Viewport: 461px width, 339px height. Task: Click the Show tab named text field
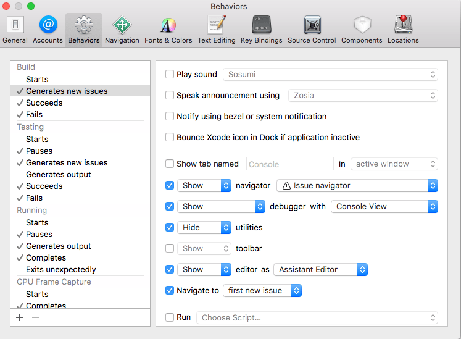coord(290,164)
